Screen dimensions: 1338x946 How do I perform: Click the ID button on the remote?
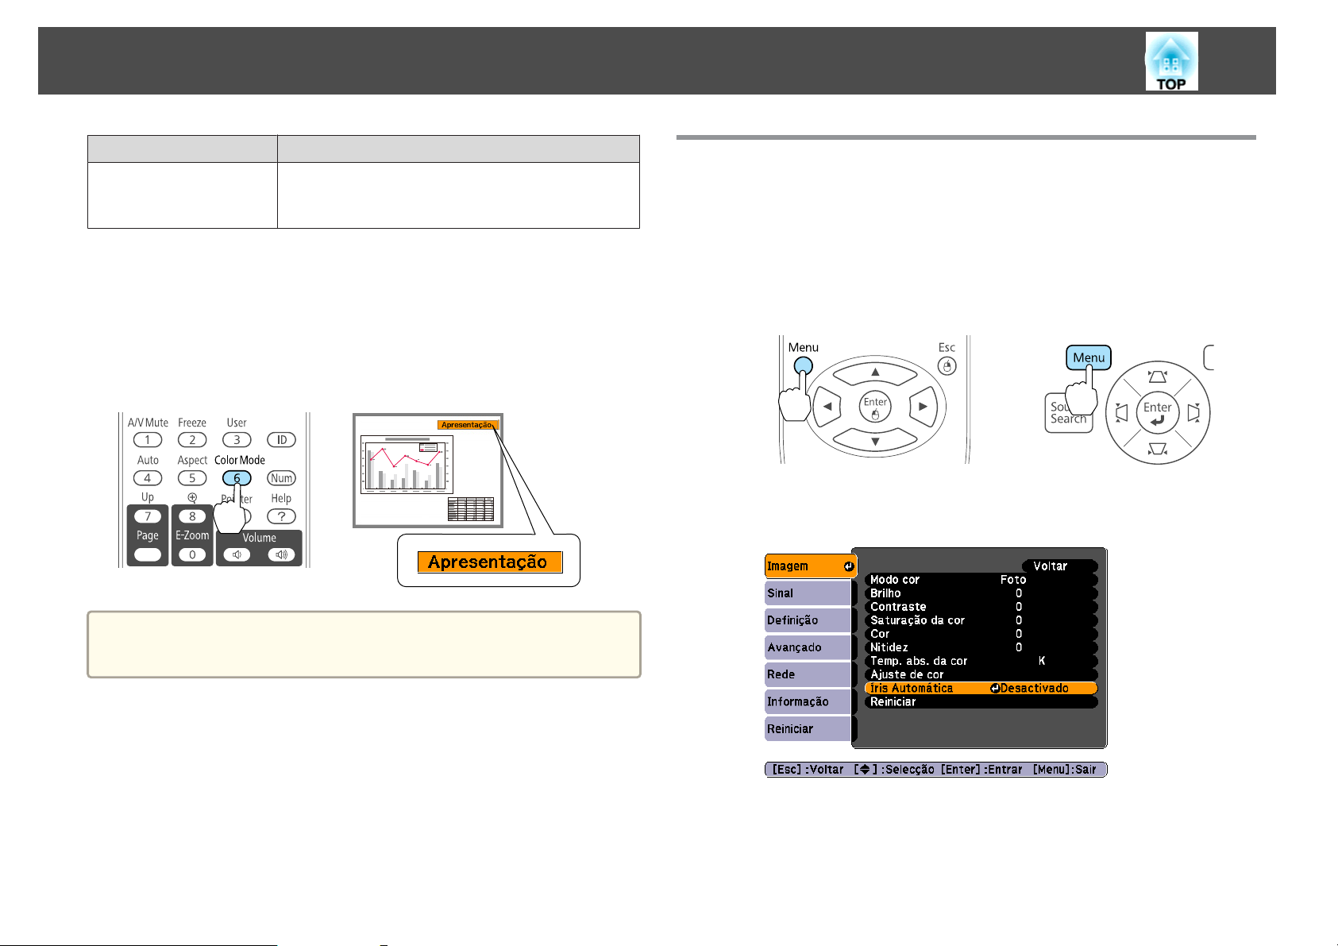(281, 440)
